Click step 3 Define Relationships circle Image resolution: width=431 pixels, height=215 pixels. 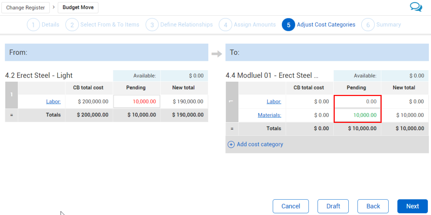click(x=152, y=25)
